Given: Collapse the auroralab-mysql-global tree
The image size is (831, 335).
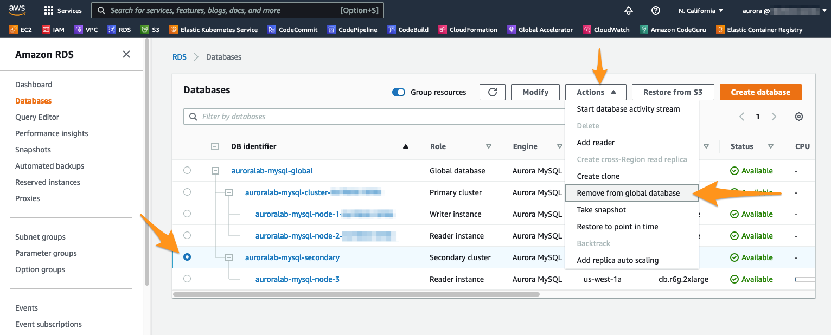Looking at the screenshot, I should (215, 171).
